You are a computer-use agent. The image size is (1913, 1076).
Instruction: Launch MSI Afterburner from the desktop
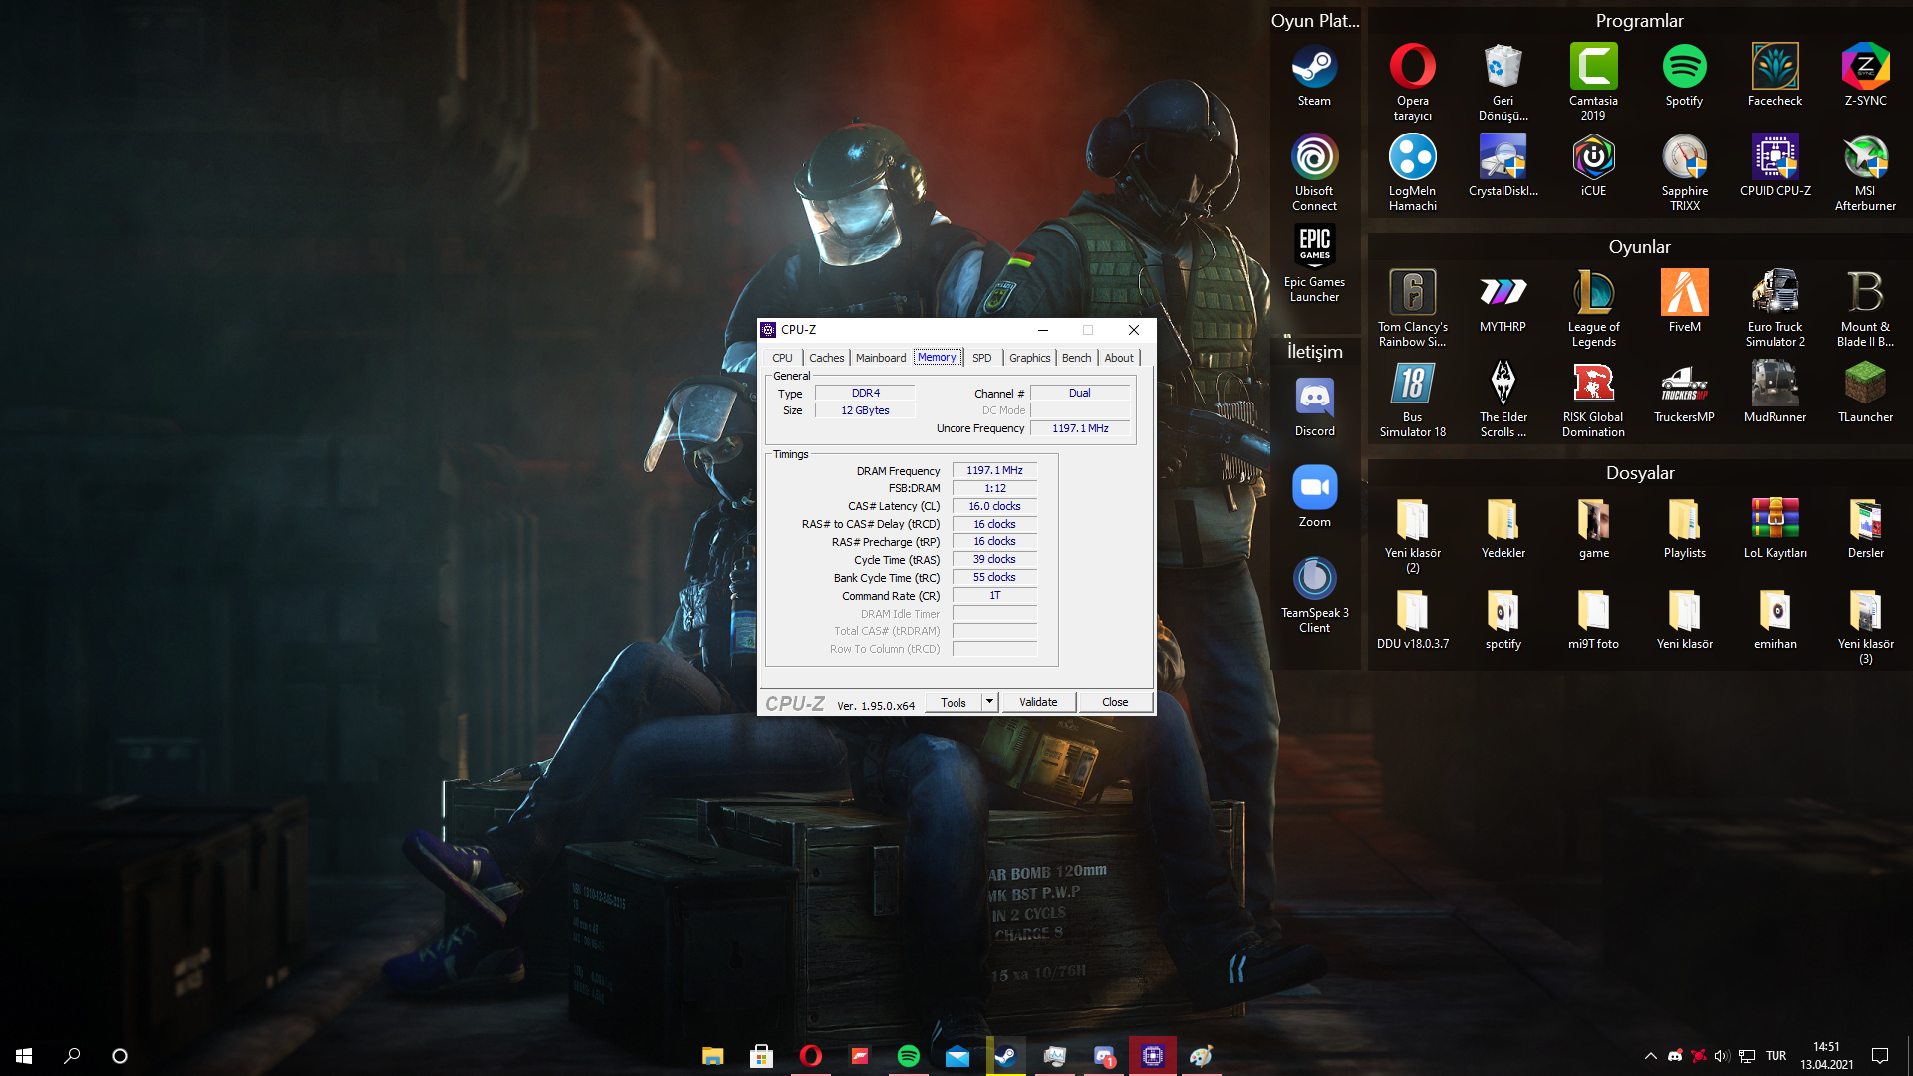coord(1865,158)
